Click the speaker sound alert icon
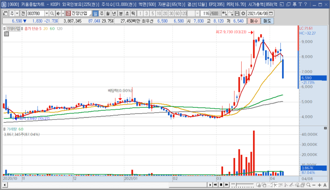This screenshot has width=330, height=190. (58, 13)
